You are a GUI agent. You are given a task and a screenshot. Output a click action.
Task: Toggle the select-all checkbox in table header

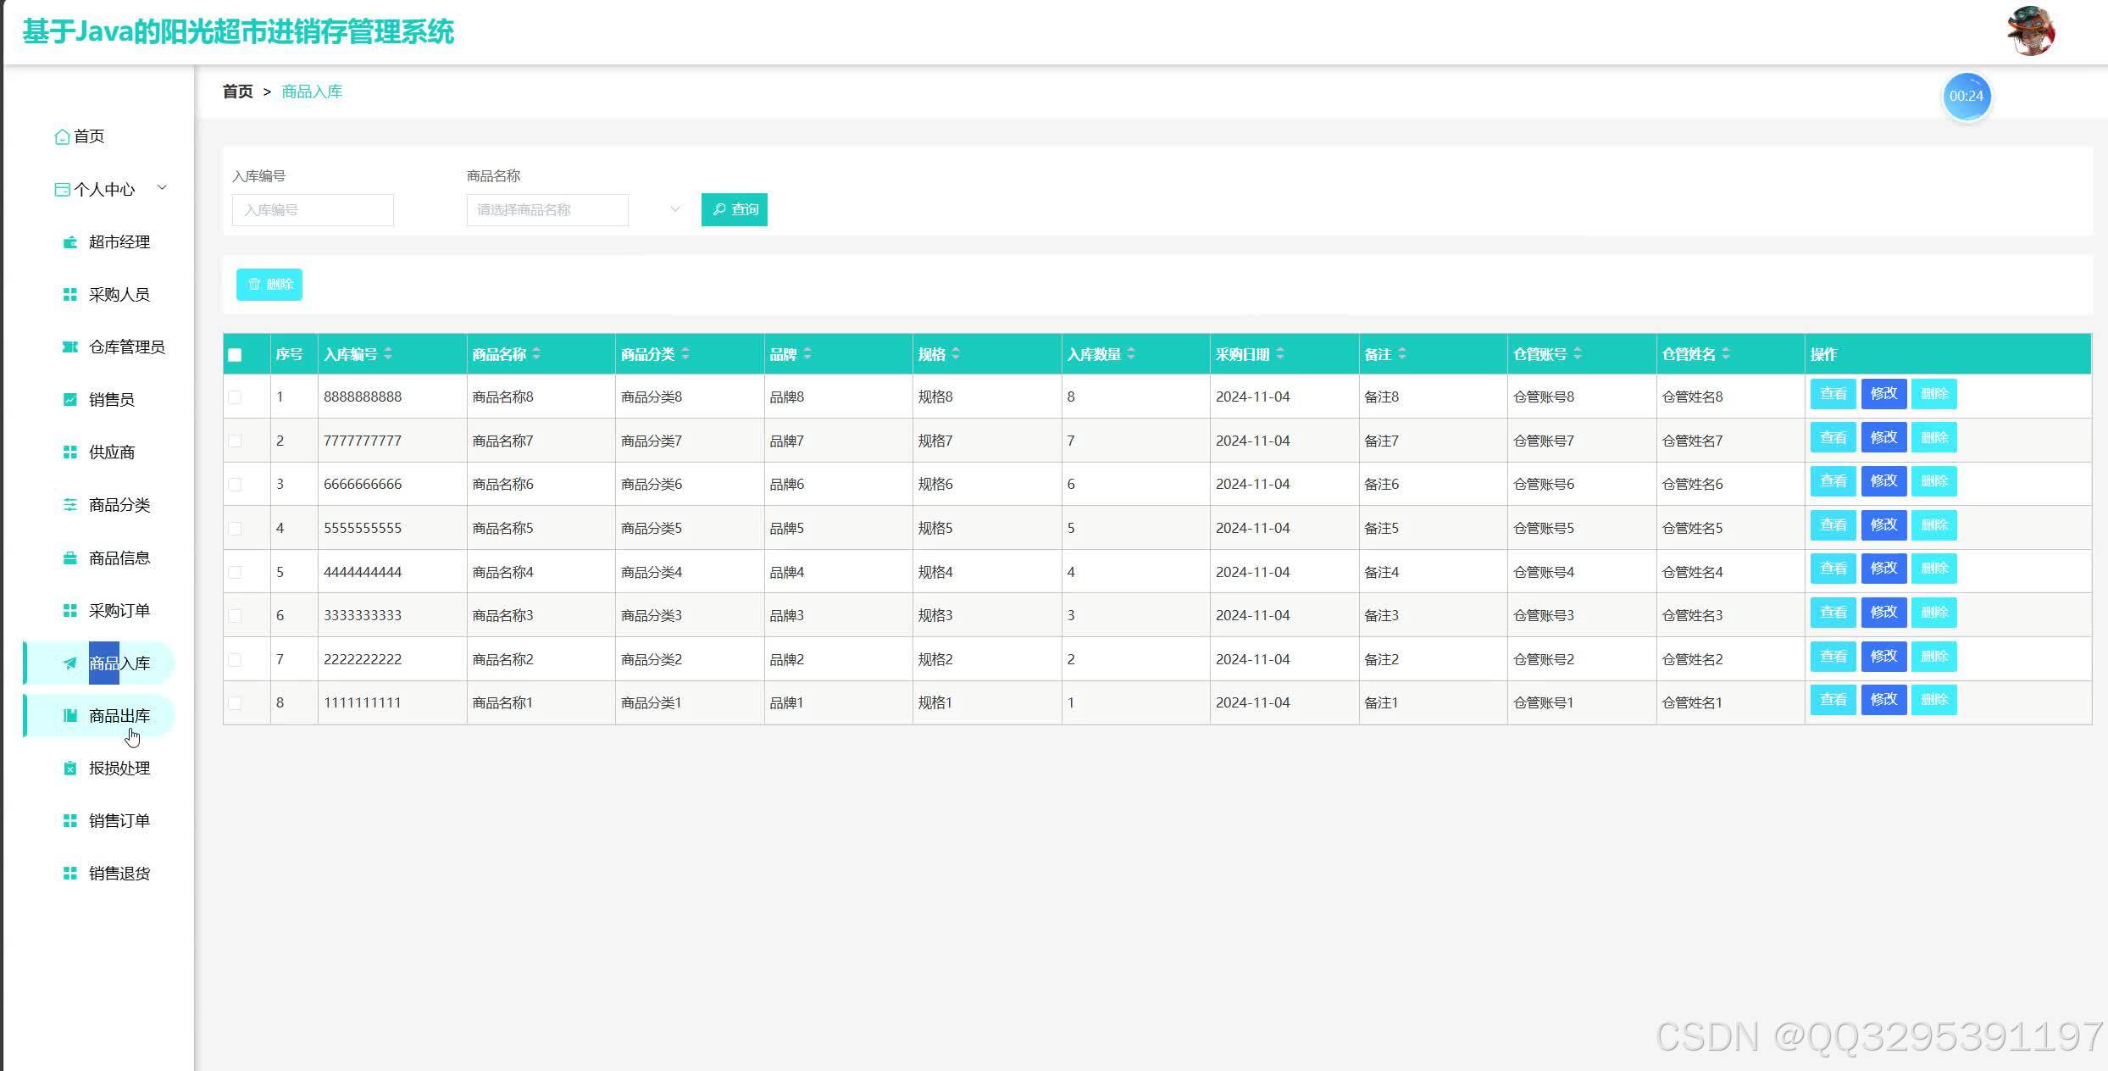coord(235,355)
